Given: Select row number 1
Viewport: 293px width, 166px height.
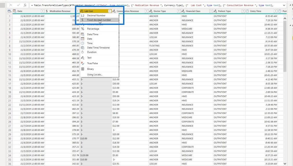Looking at the screenshot, I should (10, 16).
